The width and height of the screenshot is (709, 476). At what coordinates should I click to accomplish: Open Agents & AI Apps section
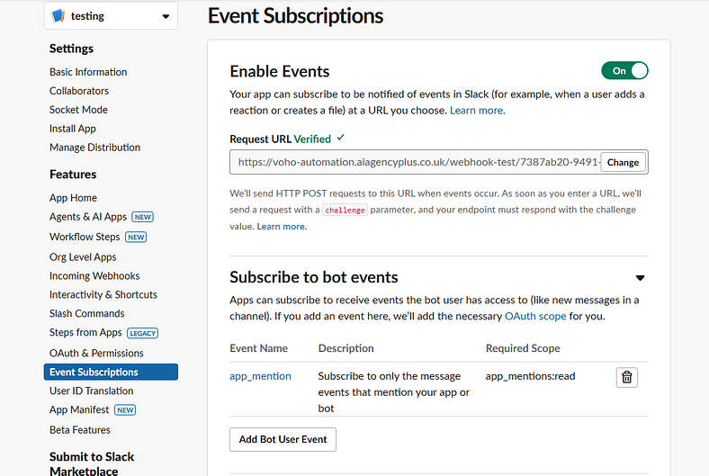[88, 217]
